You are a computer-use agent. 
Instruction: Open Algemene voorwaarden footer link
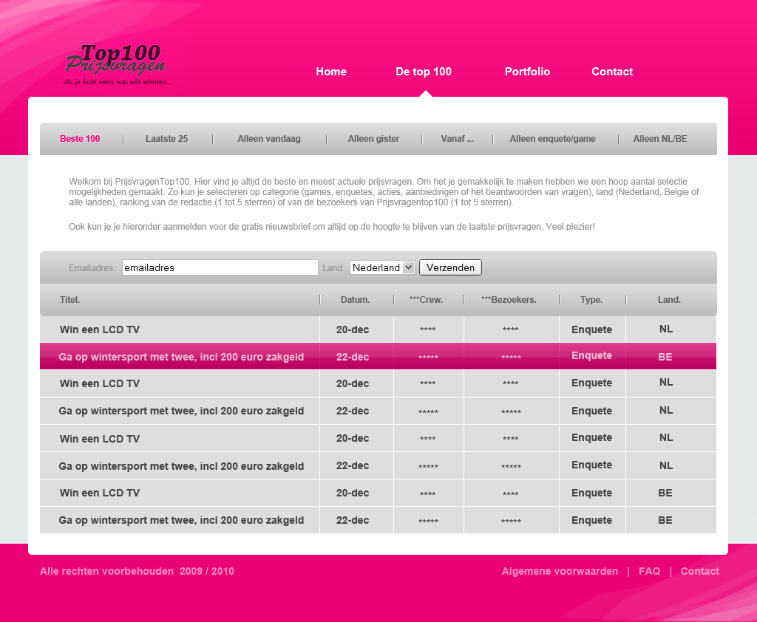coord(560,571)
